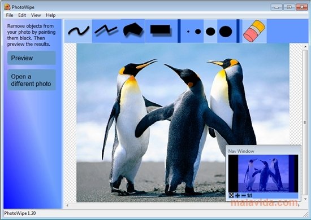Choose the second largest brush size
Image resolution: width=311 pixels, height=220 pixels.
(210, 31)
